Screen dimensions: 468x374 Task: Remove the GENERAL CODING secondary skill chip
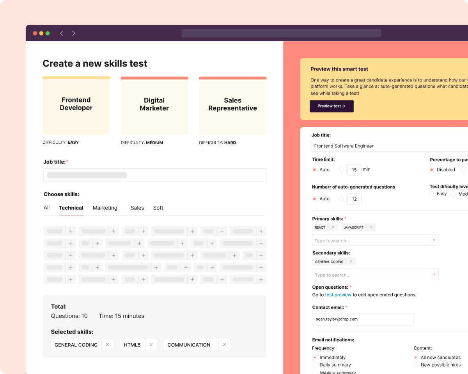pyautogui.click(x=351, y=261)
